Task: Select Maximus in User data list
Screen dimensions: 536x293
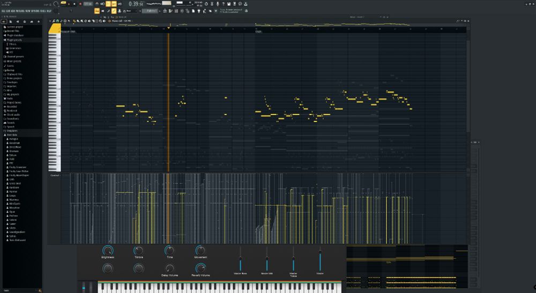Action: pyautogui.click(x=14, y=199)
